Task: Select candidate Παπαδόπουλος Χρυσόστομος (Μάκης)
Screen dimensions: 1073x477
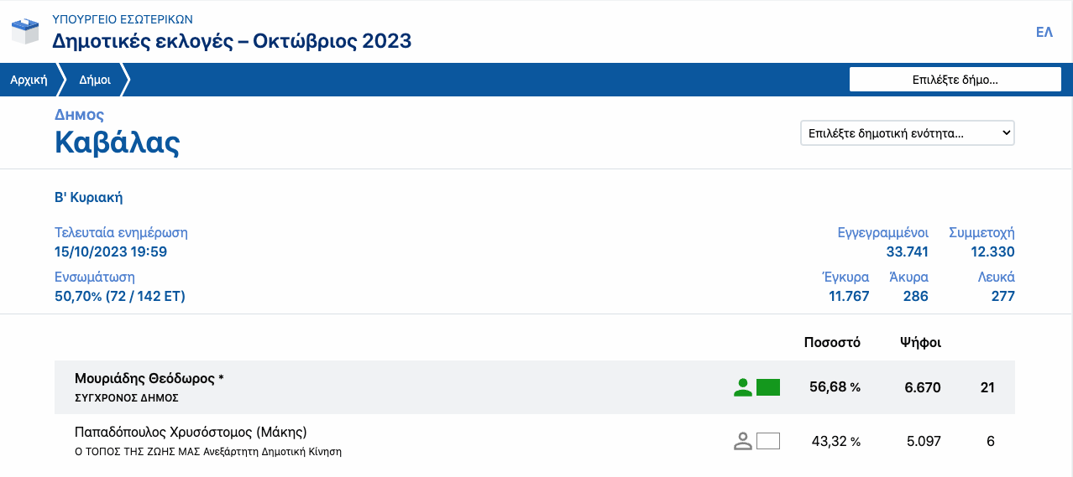Action: coord(191,433)
